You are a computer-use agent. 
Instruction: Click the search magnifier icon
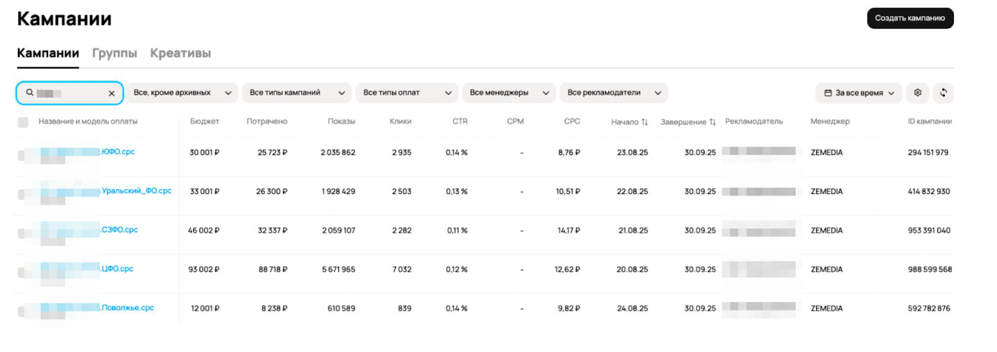click(29, 93)
